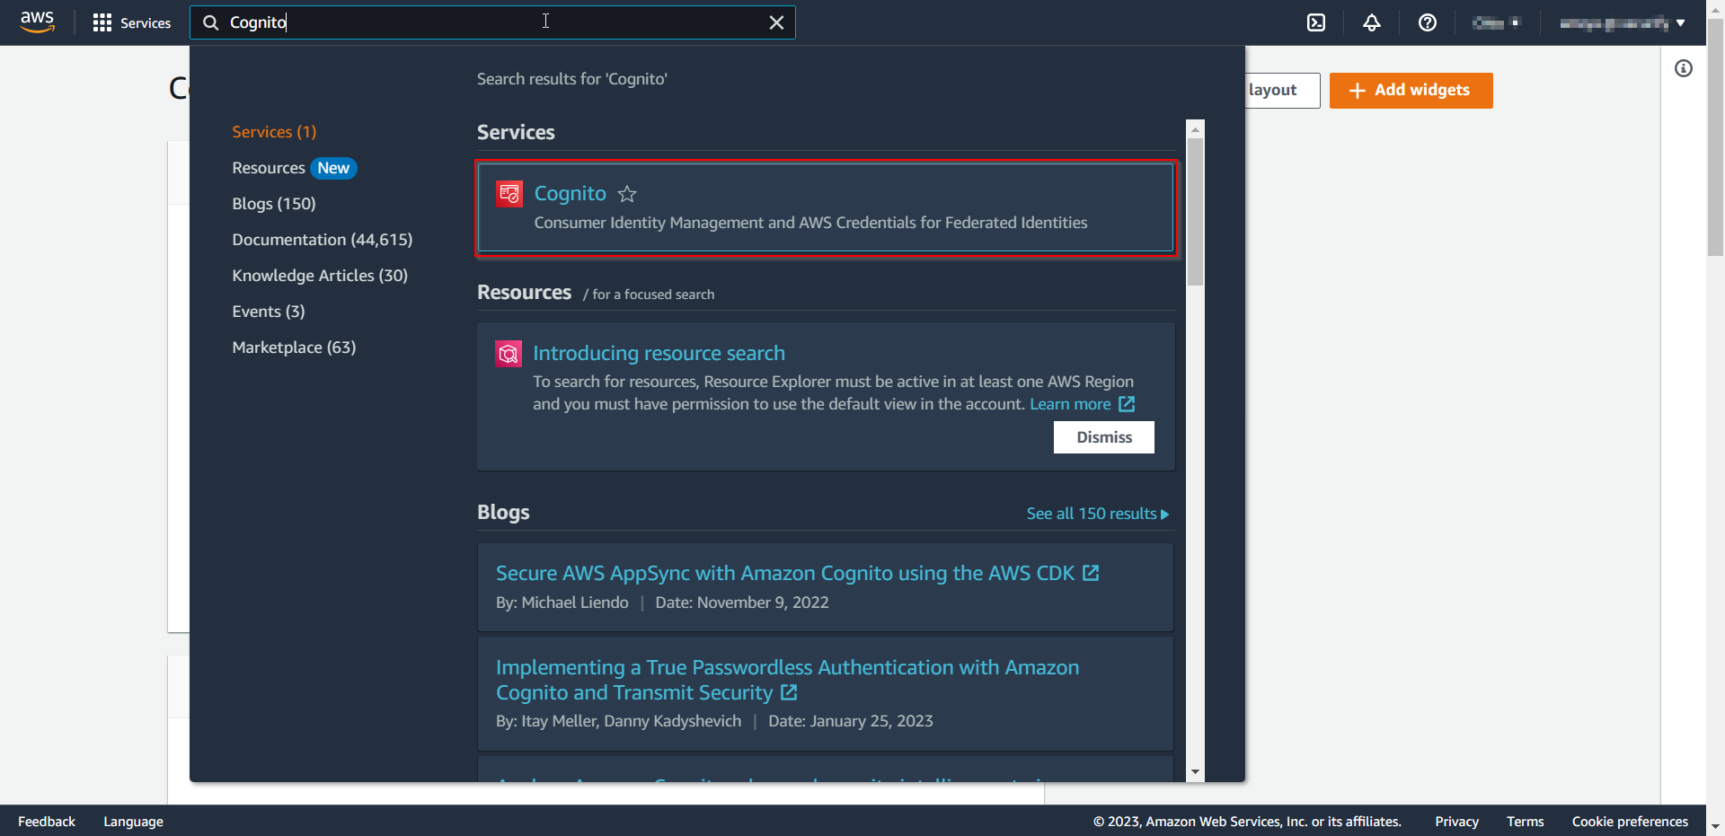
Task: Filter by Events (3)
Action: click(269, 312)
